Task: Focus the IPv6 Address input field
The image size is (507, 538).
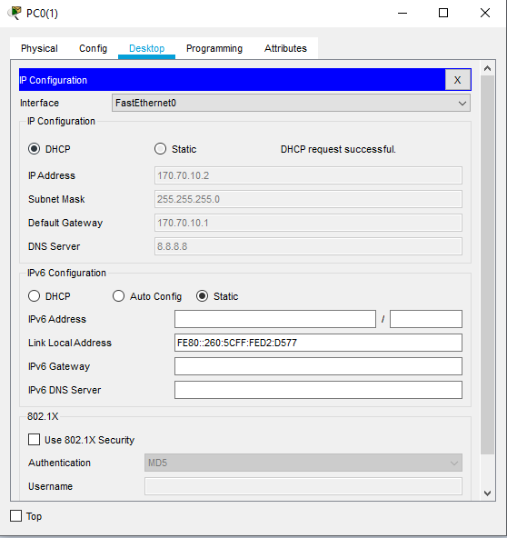Action: (x=275, y=319)
